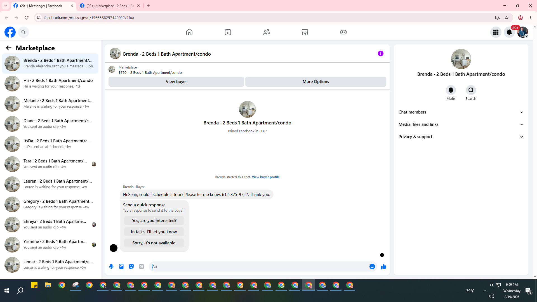
Task: Open the Facebook home logo
Action: [10, 32]
